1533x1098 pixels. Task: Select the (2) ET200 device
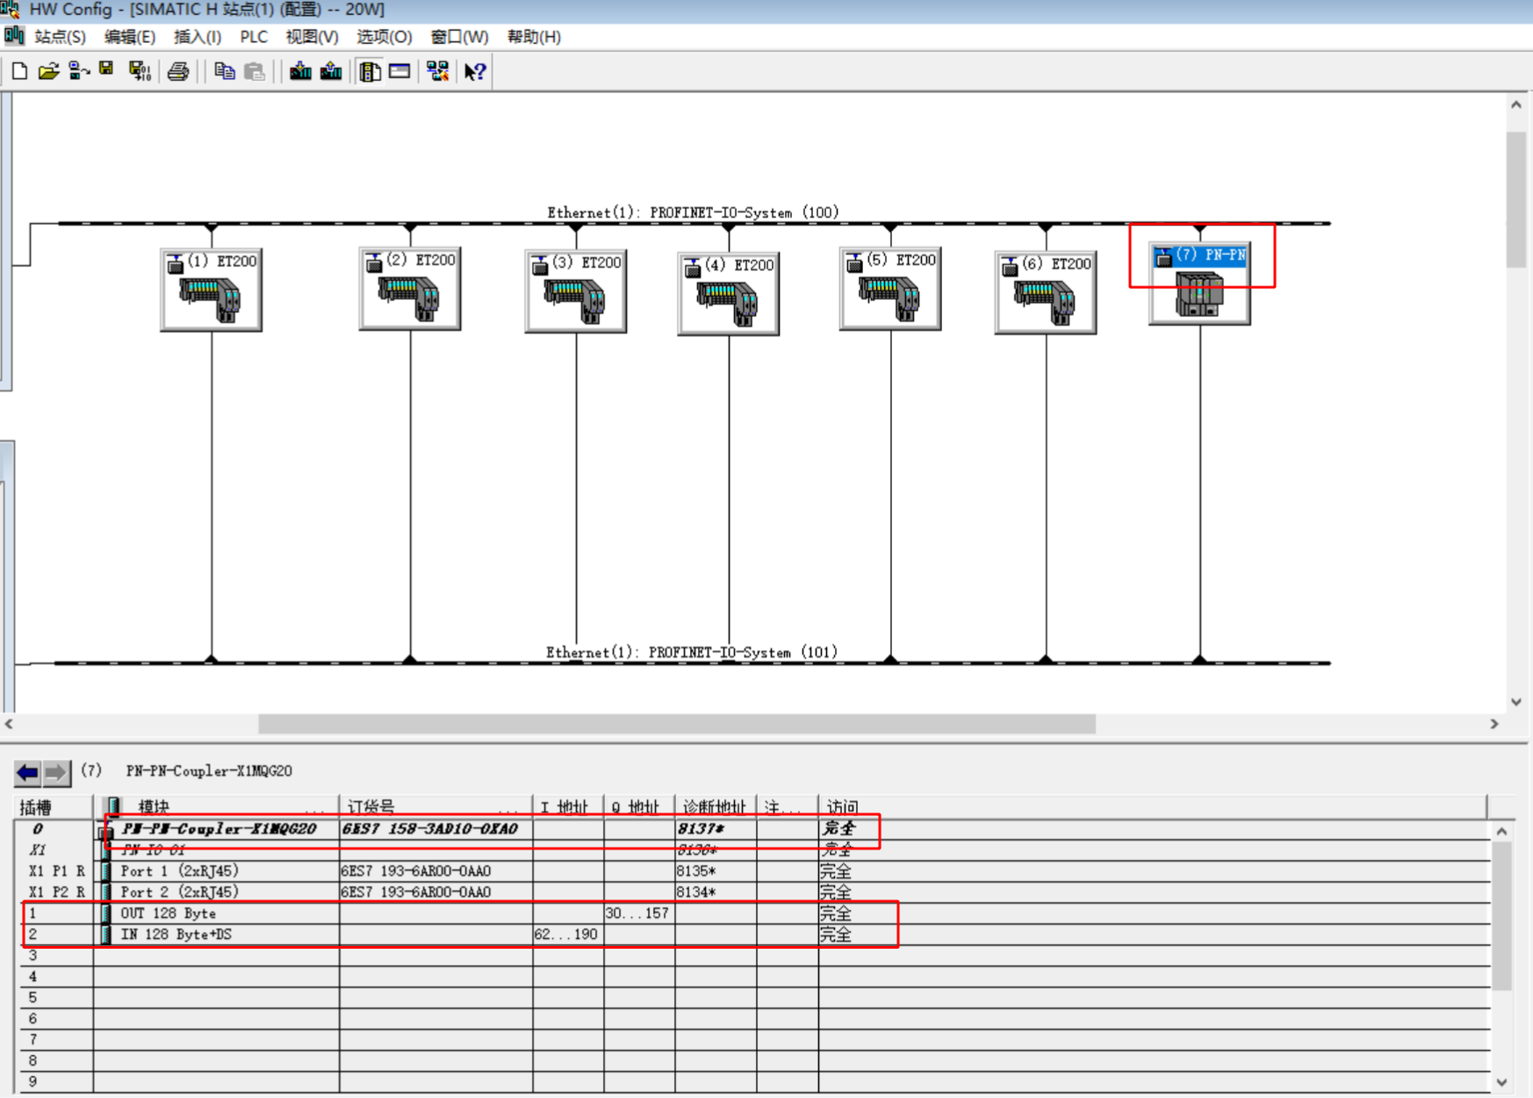pos(410,288)
